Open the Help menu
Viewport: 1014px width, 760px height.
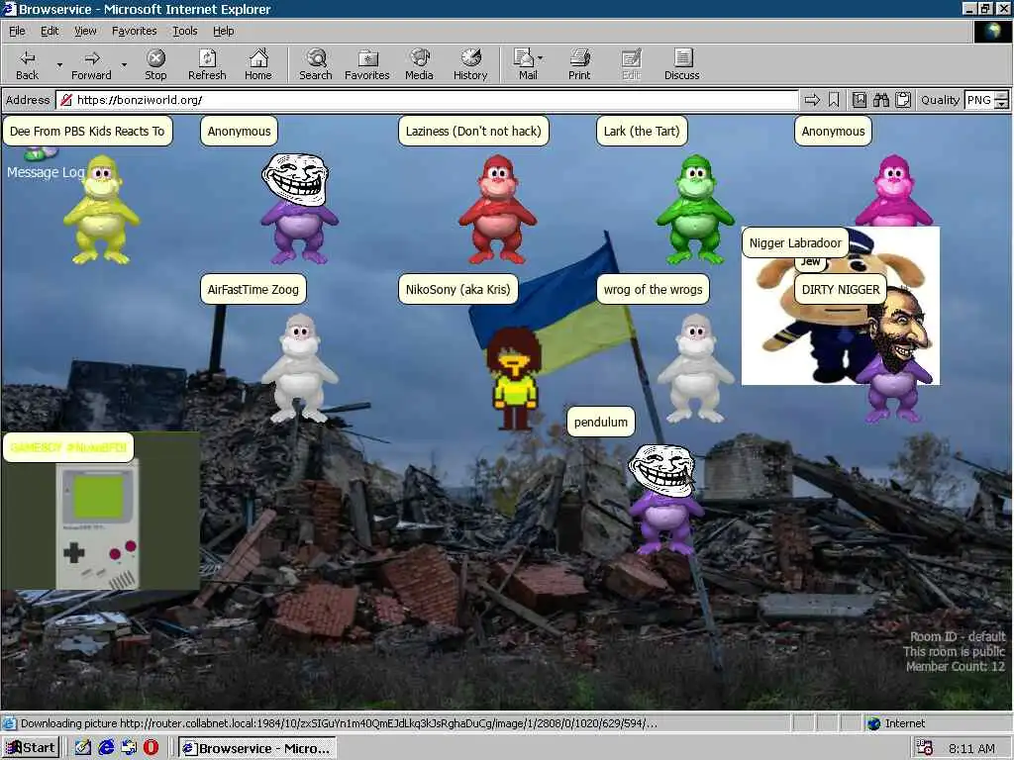pyautogui.click(x=223, y=31)
